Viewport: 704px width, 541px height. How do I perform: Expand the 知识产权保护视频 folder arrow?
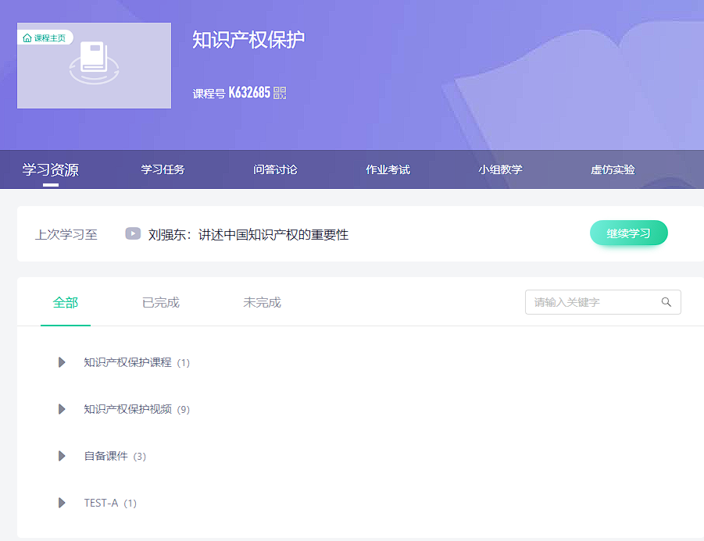(62, 409)
